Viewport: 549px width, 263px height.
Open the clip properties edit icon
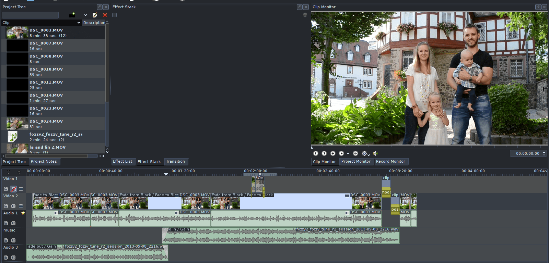tap(95, 15)
